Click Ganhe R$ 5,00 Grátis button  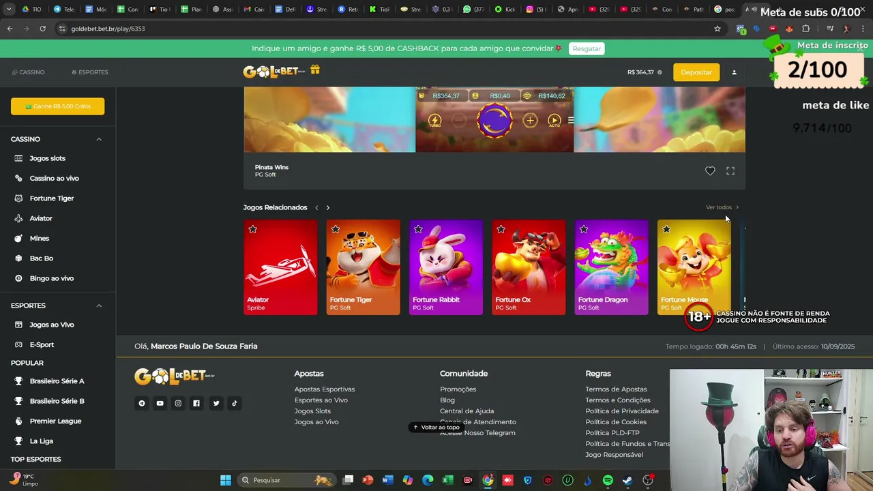tap(57, 106)
